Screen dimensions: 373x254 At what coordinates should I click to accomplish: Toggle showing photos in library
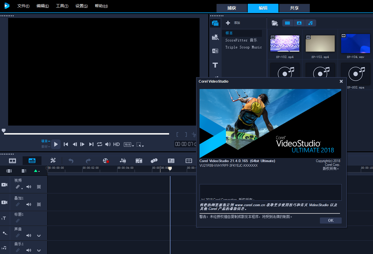[x=299, y=23]
